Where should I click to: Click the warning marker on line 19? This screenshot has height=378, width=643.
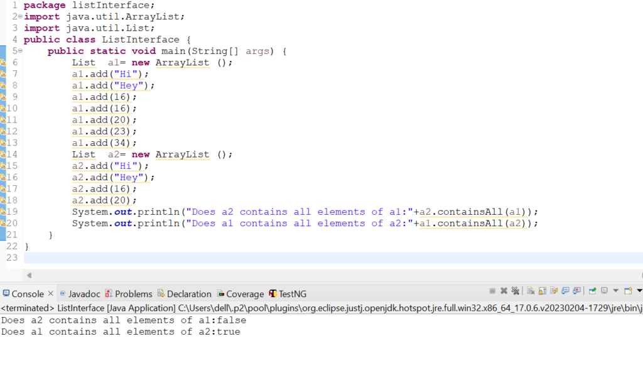(3, 212)
